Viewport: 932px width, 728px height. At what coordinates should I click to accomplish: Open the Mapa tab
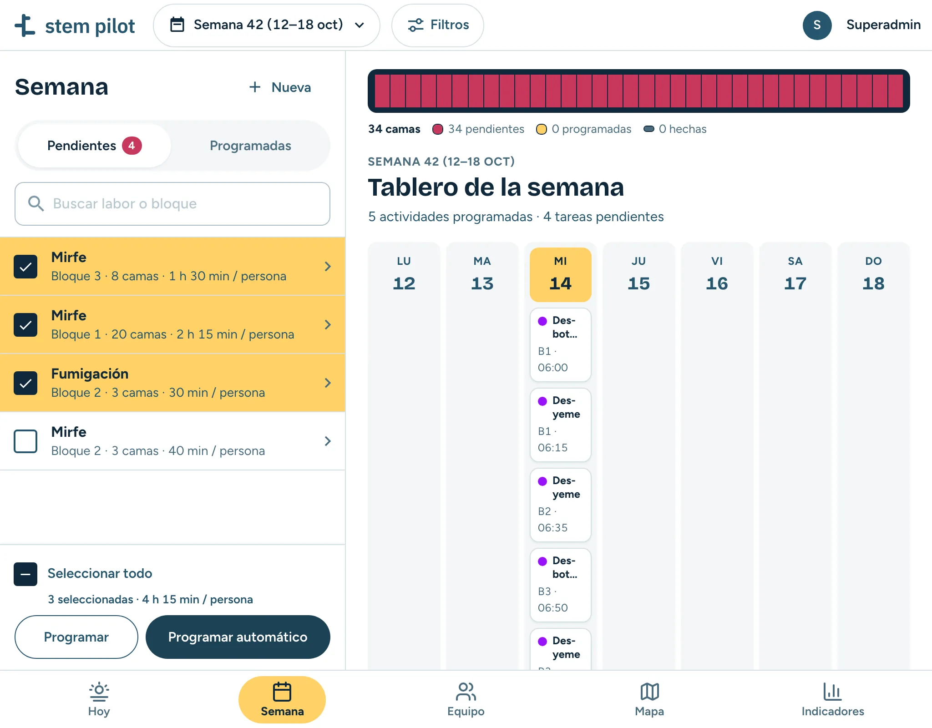point(649,700)
